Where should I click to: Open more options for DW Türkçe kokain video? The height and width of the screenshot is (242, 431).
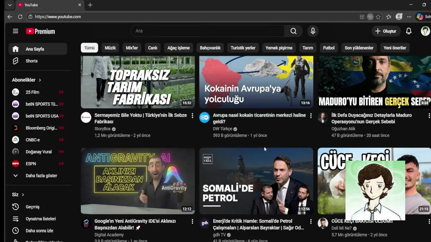point(311,116)
